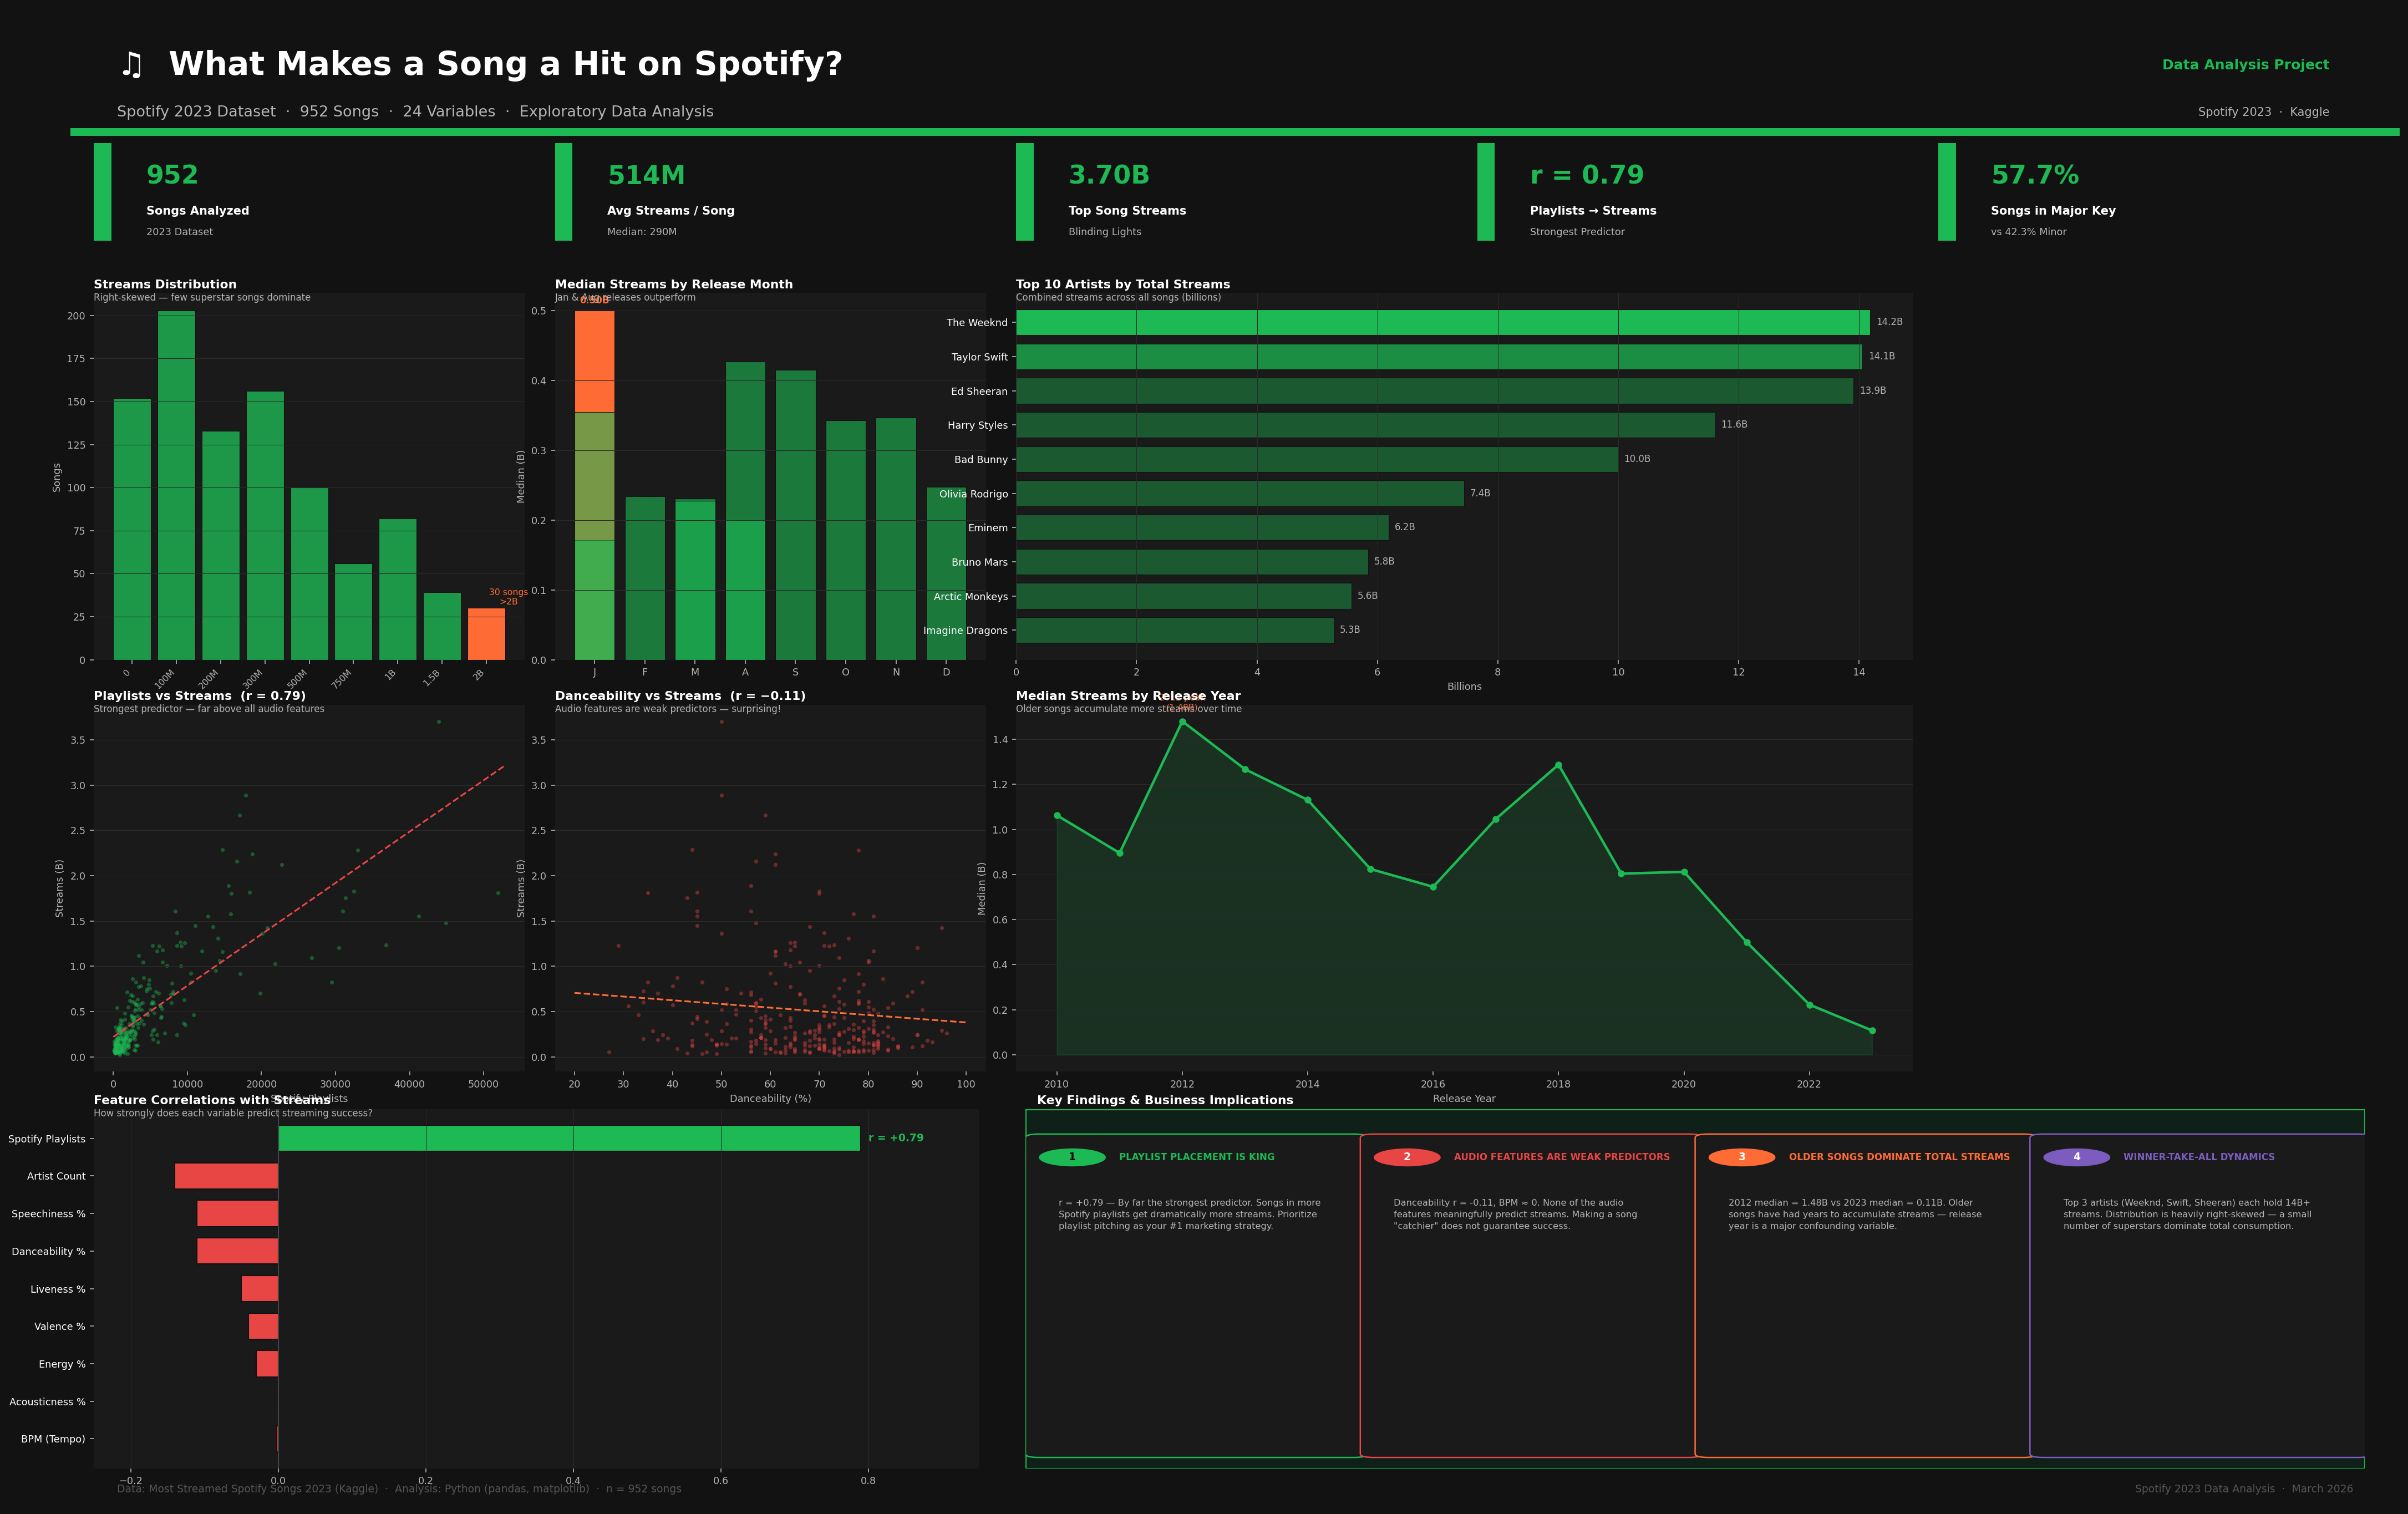The height and width of the screenshot is (1514, 2408).
Task: Open Winner-Take-All Dynamics card heading
Action: (2198, 1157)
